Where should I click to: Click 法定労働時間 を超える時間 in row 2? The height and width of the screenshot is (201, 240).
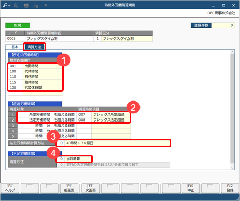[x=47, y=120]
